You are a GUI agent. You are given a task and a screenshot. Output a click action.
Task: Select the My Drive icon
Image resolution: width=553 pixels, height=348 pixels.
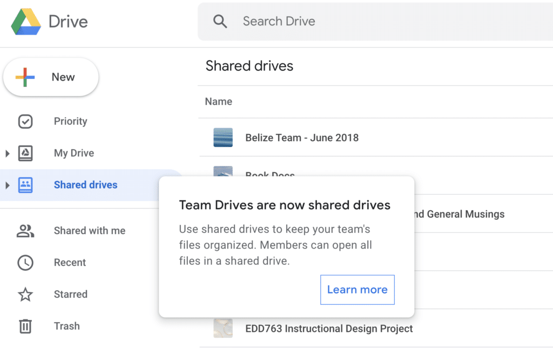click(25, 153)
